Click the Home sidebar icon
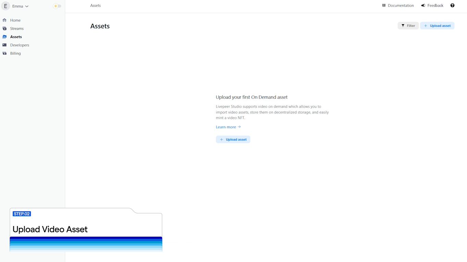Image resolution: width=467 pixels, height=262 pixels. (x=4, y=20)
